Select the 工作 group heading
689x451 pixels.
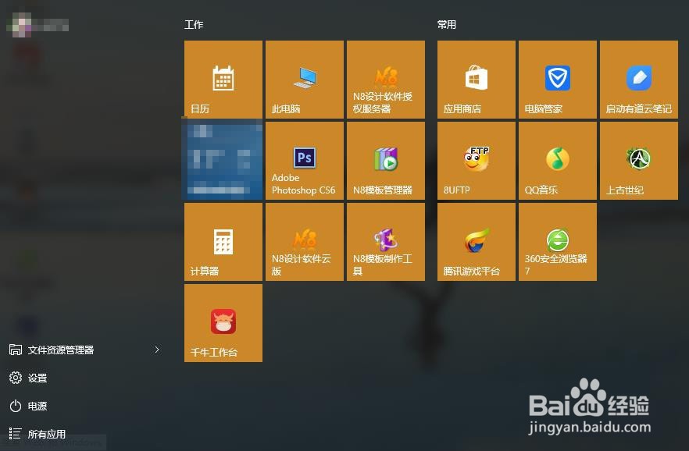click(x=194, y=24)
